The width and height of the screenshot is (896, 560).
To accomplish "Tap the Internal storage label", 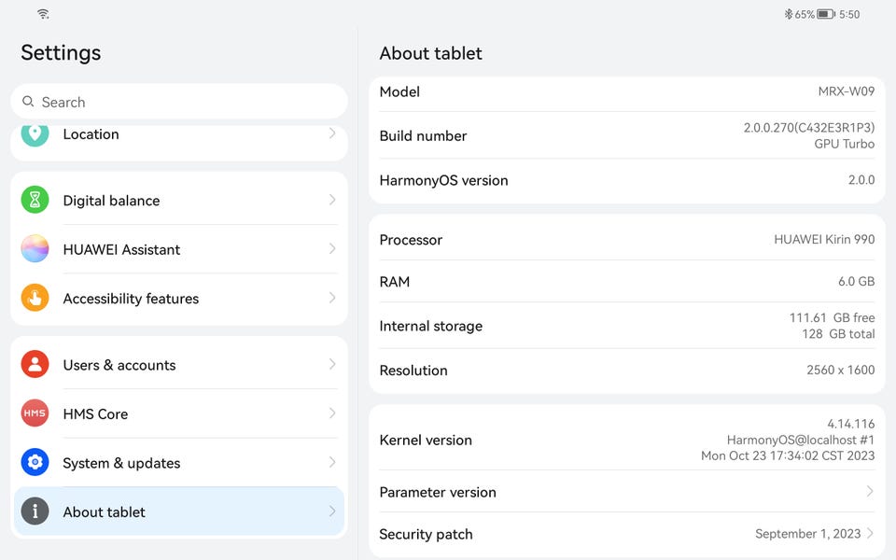I will pos(431,327).
